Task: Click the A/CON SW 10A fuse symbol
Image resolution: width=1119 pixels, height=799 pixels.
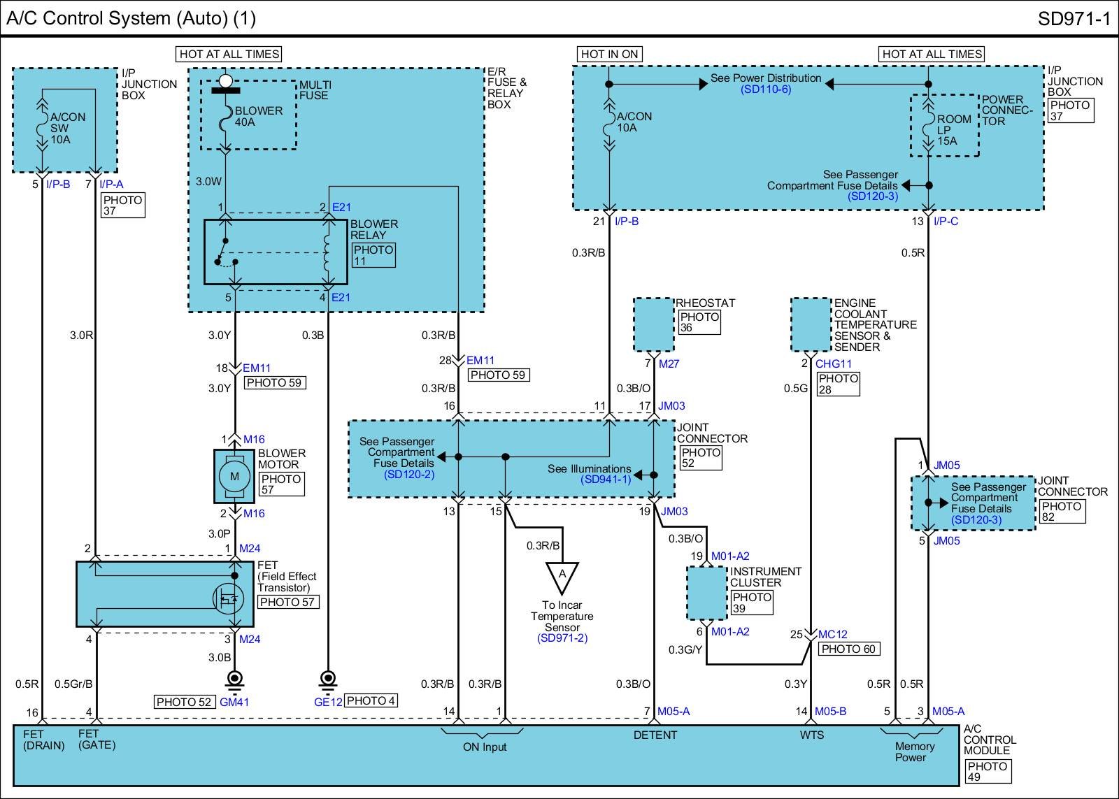Action: point(41,128)
